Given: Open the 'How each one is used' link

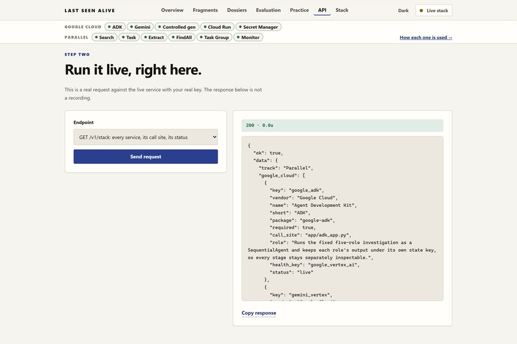Looking at the screenshot, I should pos(426,38).
